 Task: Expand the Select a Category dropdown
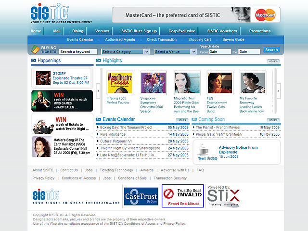point(125,51)
